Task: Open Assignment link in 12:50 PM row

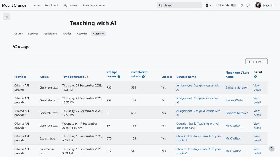Action: (198, 113)
